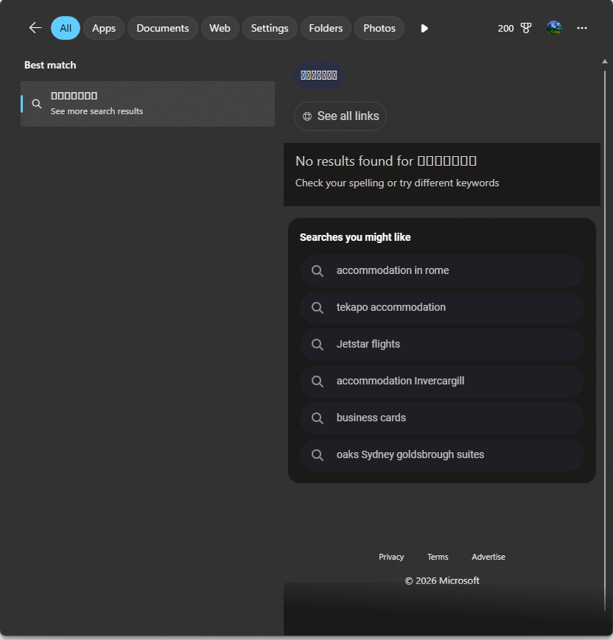Click the back arrow icon
This screenshot has width=613, height=640.
35,28
